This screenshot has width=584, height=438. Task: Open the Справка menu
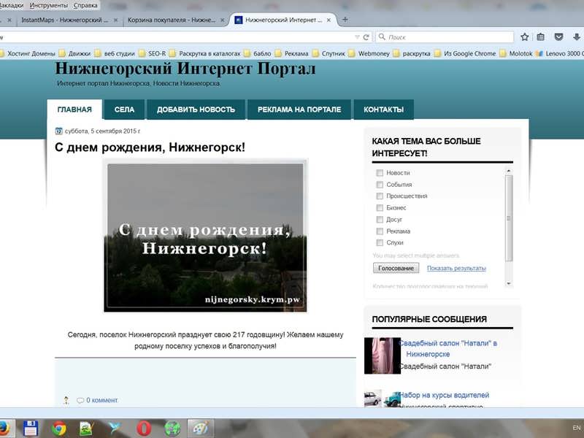[x=85, y=5]
